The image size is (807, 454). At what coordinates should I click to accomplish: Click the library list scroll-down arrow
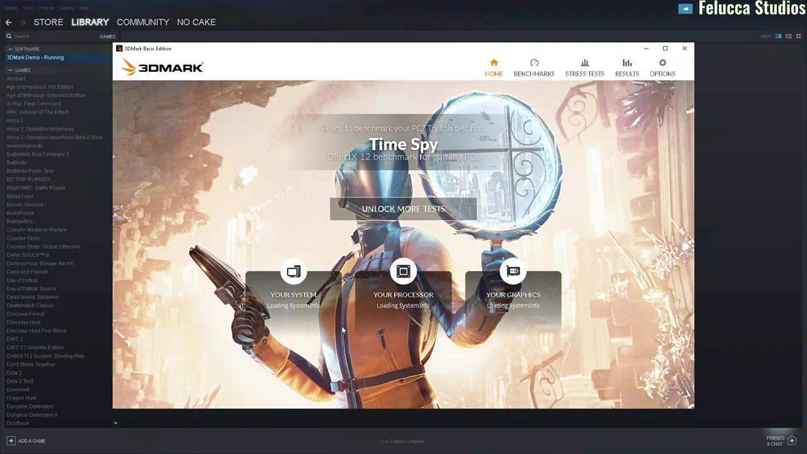(115, 423)
